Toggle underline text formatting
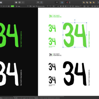Image resolution: width=99 pixels, height=99 pixels. click(x=9, y=6)
